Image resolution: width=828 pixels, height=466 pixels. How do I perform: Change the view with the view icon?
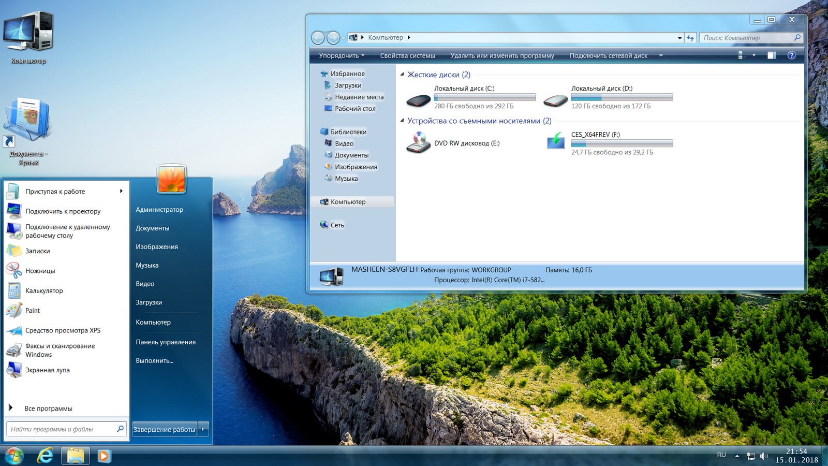(741, 55)
